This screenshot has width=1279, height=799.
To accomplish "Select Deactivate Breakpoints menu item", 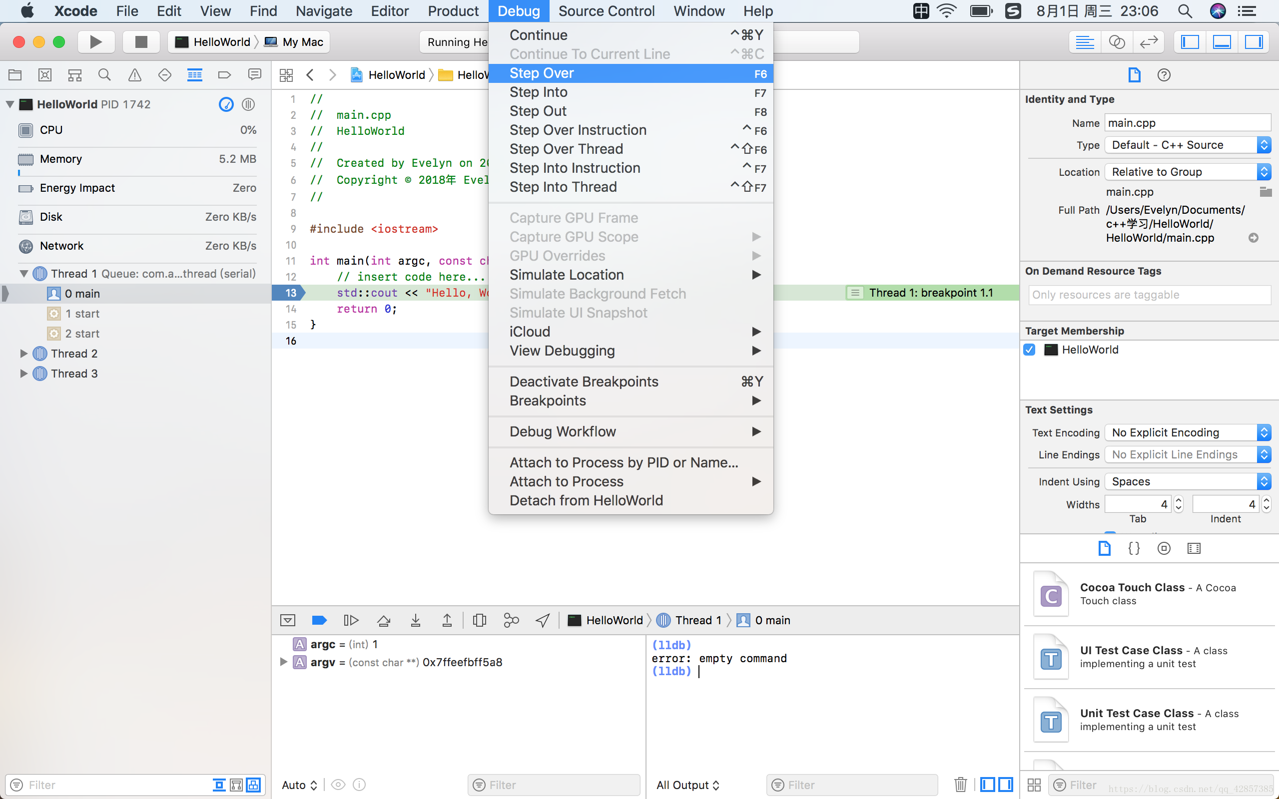I will tap(631, 382).
